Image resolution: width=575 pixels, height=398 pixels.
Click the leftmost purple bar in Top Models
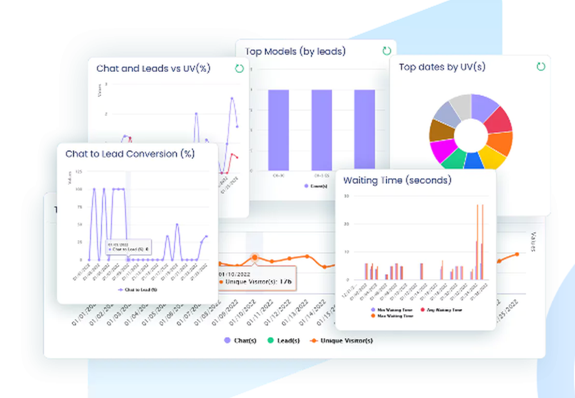point(278,130)
